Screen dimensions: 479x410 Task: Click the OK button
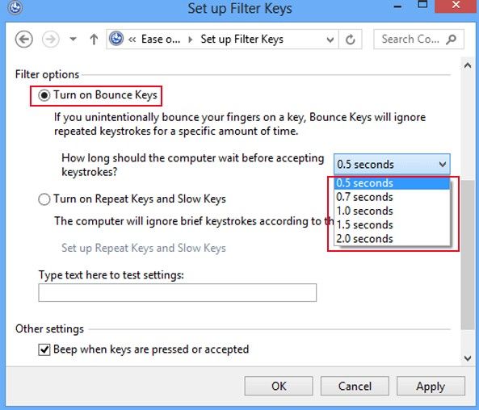[279, 386]
